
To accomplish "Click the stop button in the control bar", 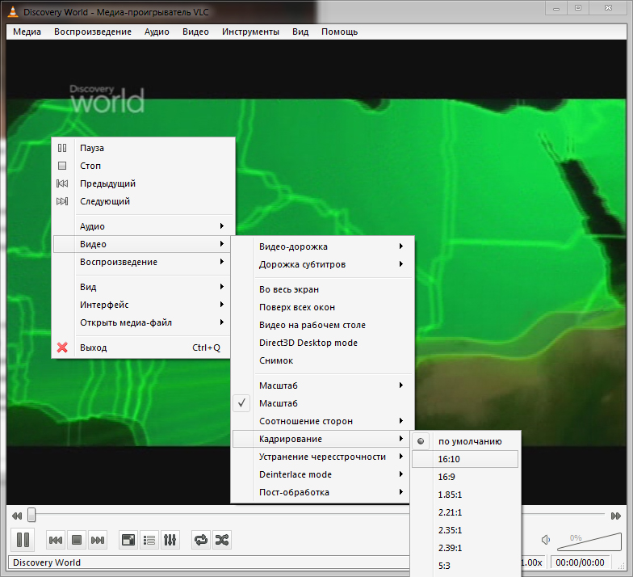I will click(x=77, y=540).
